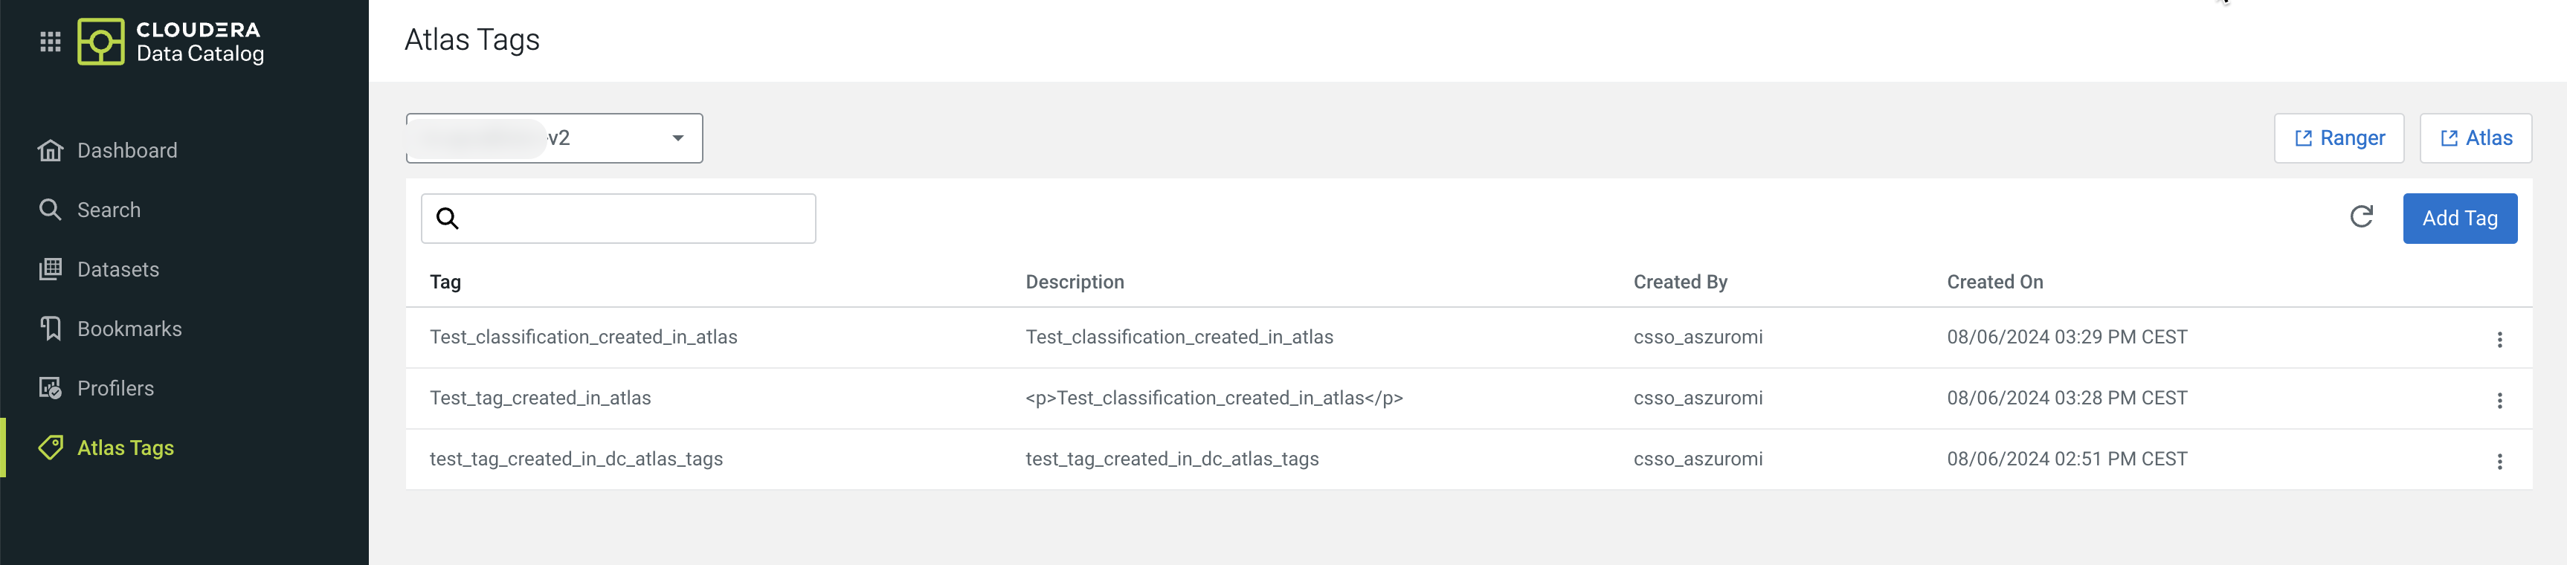Click the magnifier icon in tag search
Viewport: 2567px width, 565px height.
448,219
